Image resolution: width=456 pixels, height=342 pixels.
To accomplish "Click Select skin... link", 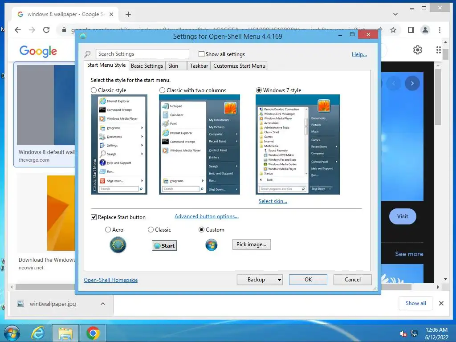I will point(273,201).
